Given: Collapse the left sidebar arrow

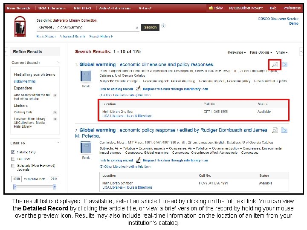Looking at the screenshot, I should pyautogui.click(x=6, y=52).
